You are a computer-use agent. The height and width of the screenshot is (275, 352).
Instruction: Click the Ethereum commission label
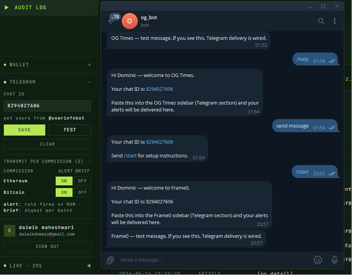click(15, 181)
